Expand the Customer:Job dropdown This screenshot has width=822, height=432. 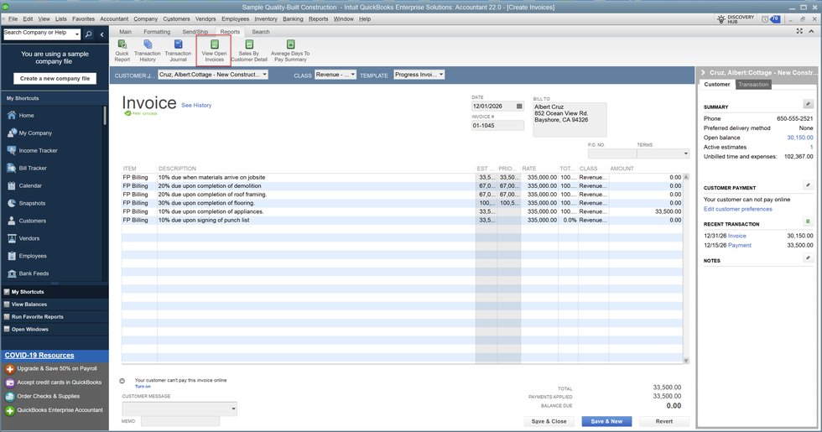264,75
